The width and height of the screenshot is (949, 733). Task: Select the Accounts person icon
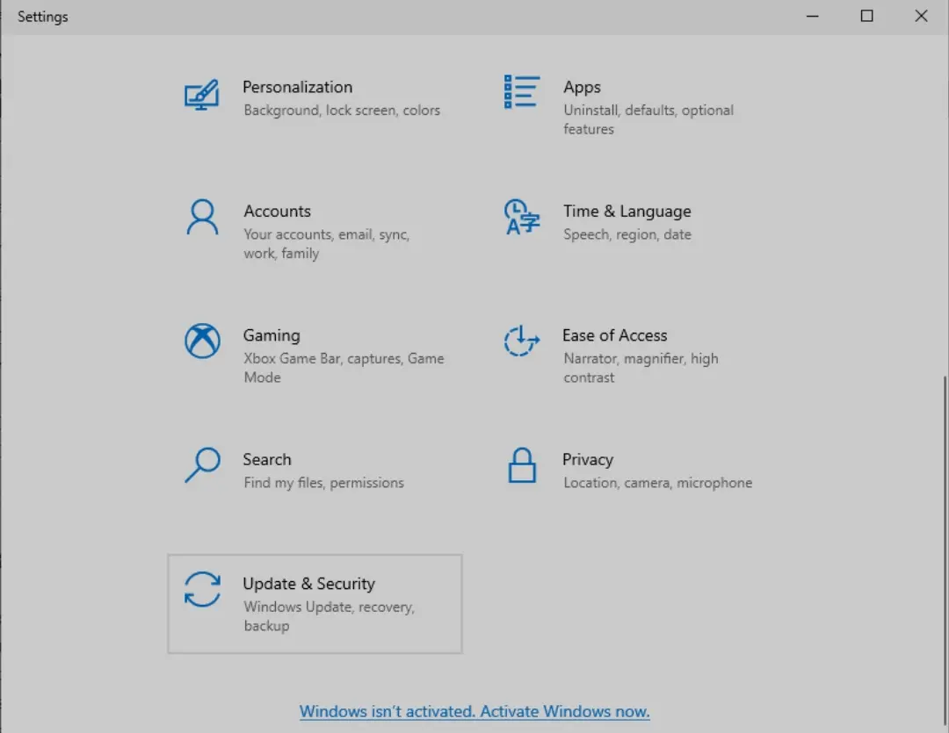202,217
